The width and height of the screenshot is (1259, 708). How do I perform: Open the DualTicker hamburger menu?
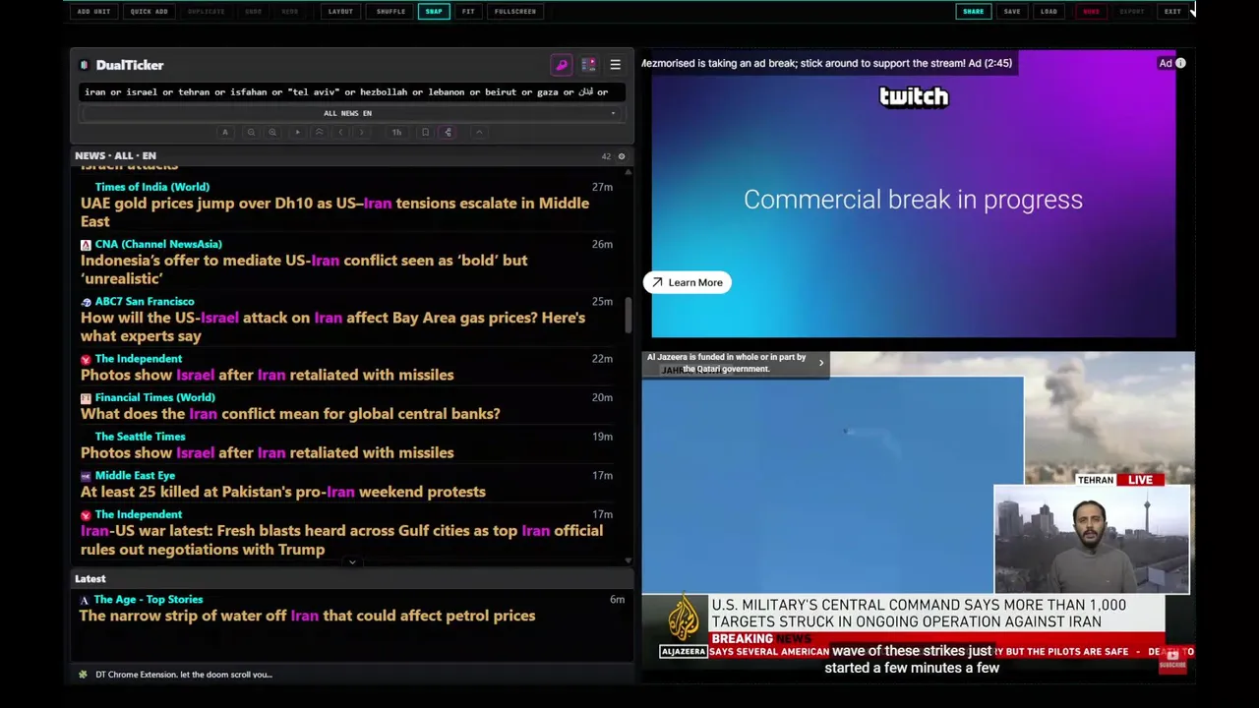[615, 65]
